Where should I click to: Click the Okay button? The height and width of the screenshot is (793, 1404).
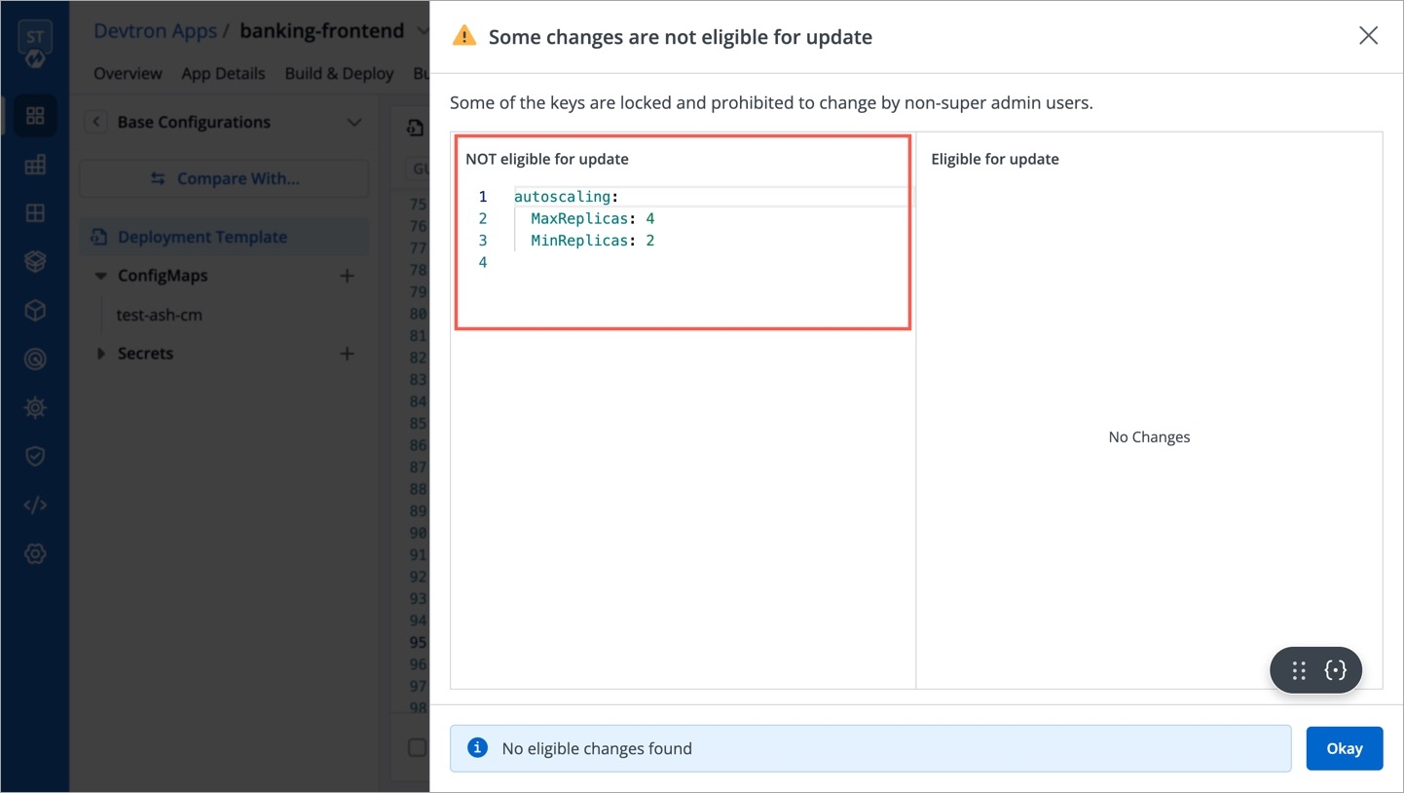(1344, 748)
